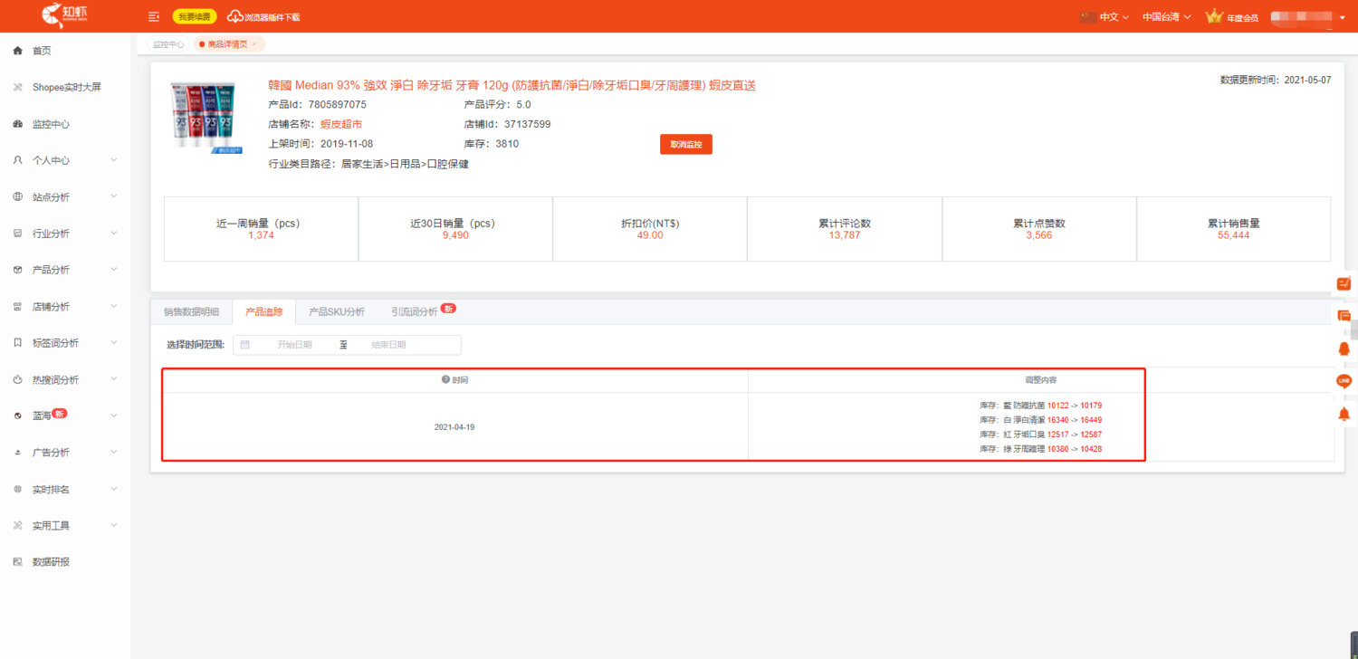This screenshot has height=659, width=1358.
Task: Open the feedback pencil icon on the right
Action: pos(1344,282)
